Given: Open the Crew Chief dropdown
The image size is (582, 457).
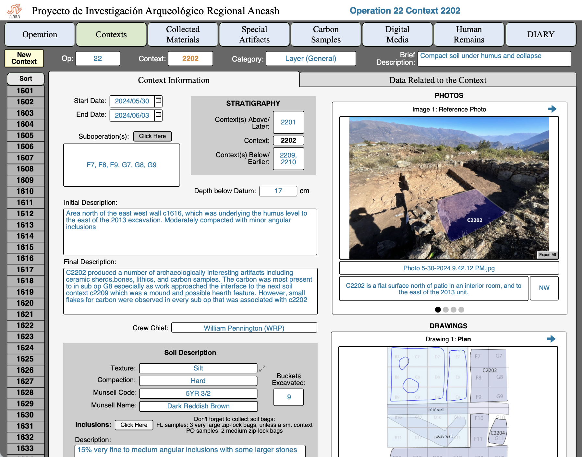Looking at the screenshot, I should [x=244, y=328].
